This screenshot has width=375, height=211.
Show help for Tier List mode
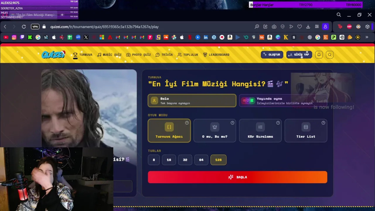(x=323, y=123)
